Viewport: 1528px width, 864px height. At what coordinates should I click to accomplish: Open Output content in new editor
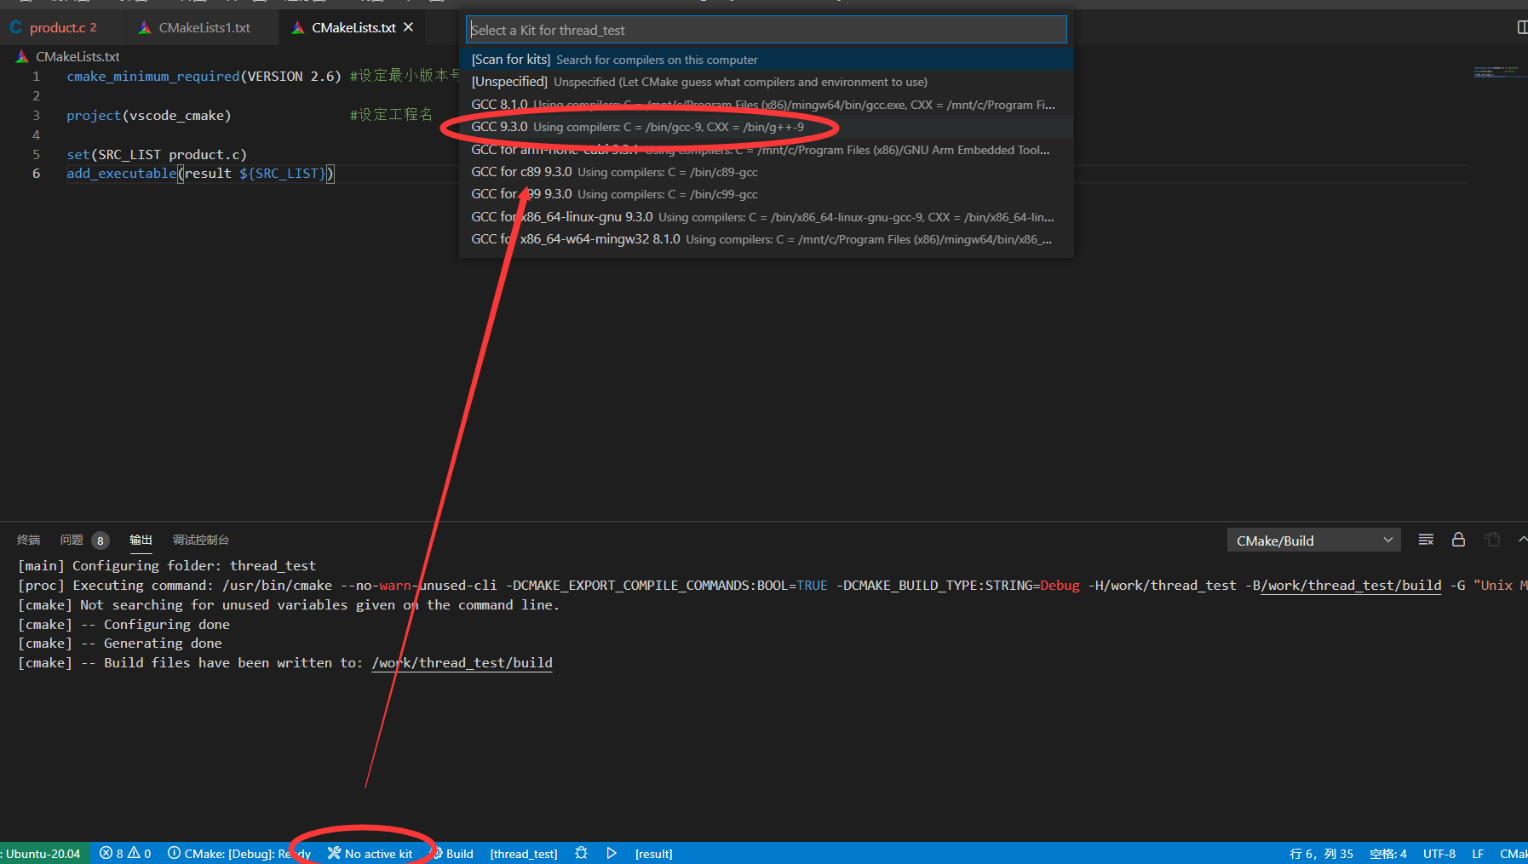pyautogui.click(x=1491, y=539)
